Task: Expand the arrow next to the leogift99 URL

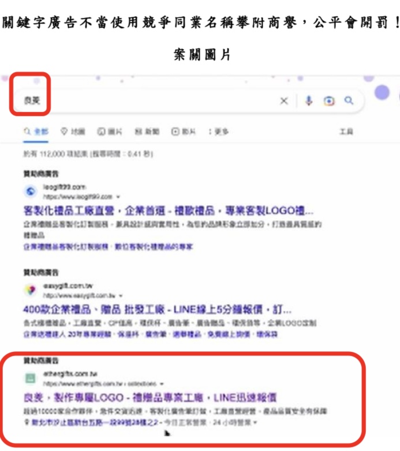Action: [x=118, y=197]
